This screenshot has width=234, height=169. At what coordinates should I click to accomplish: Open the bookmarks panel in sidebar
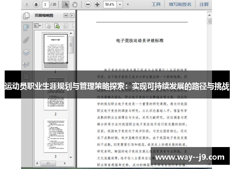[26, 28]
